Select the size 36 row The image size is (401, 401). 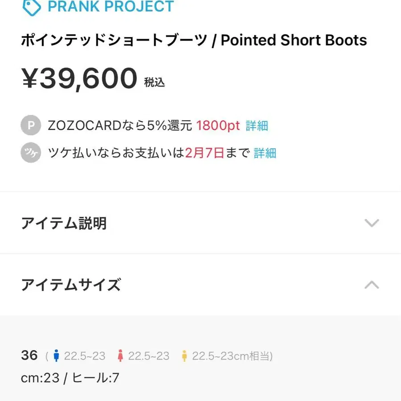click(x=29, y=355)
